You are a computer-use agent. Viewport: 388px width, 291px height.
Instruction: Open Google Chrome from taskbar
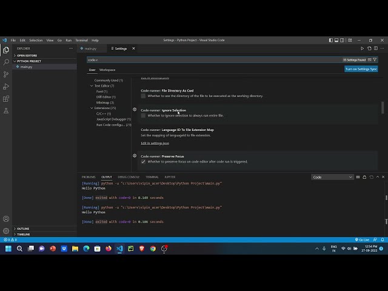point(153,249)
